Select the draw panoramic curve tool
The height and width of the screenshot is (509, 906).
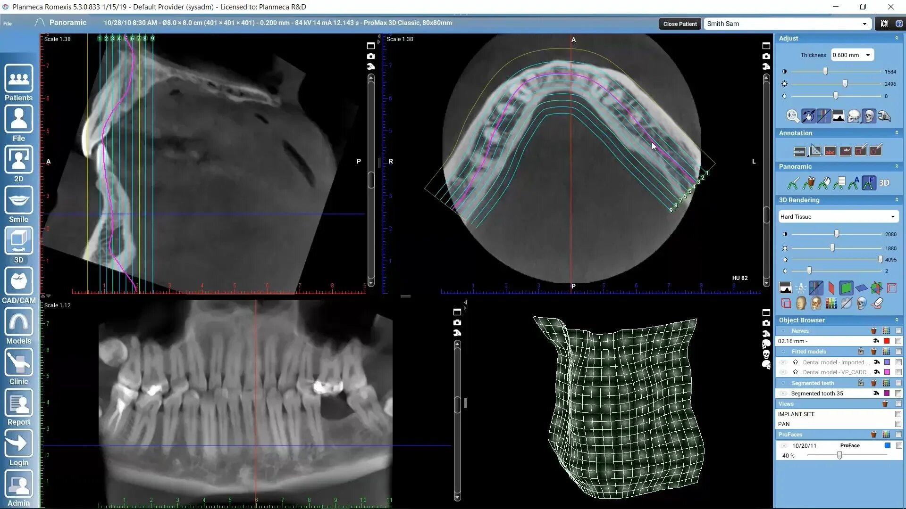pos(793,183)
